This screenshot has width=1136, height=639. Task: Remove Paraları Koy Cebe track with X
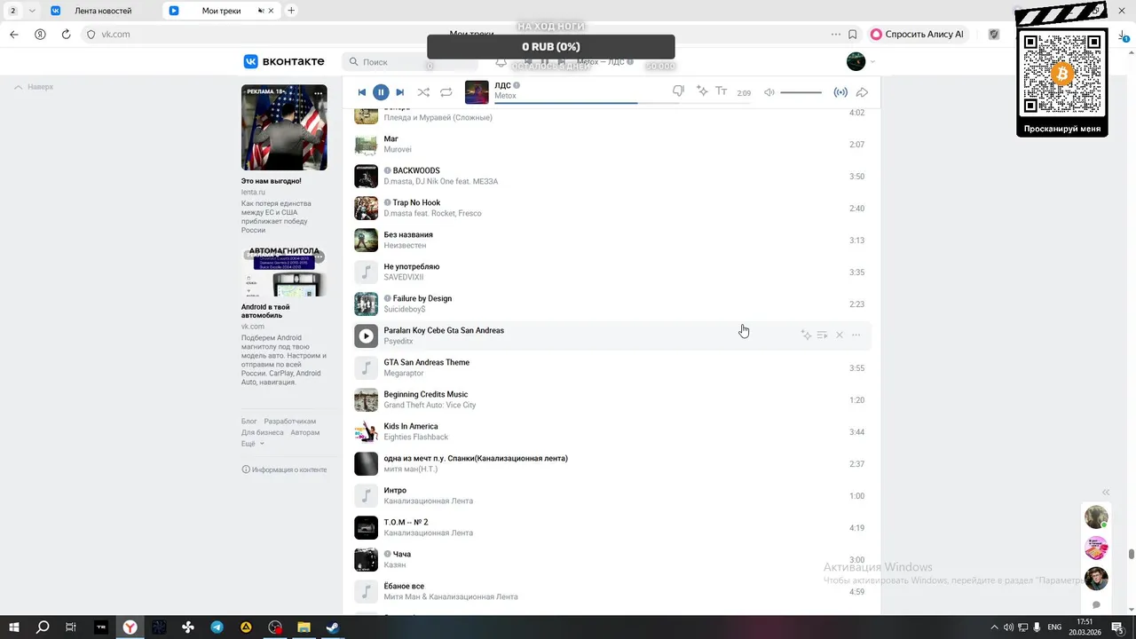pyautogui.click(x=840, y=335)
